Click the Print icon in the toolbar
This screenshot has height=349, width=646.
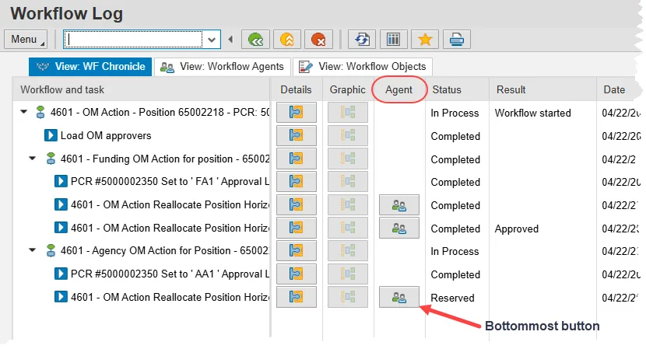coord(457,40)
